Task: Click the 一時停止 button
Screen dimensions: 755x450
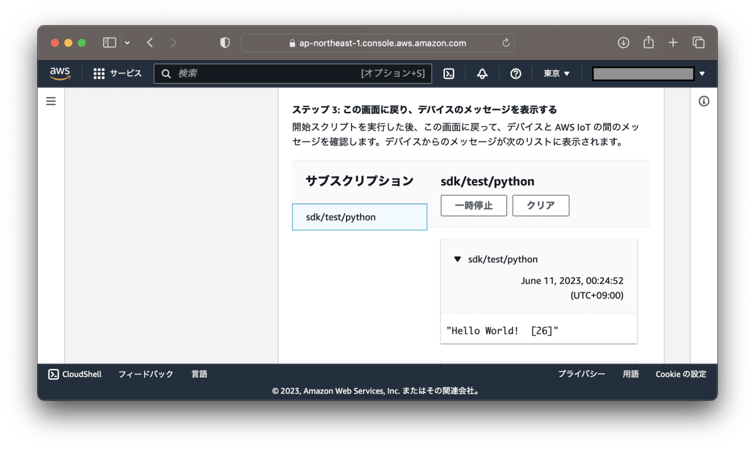Action: tap(474, 206)
